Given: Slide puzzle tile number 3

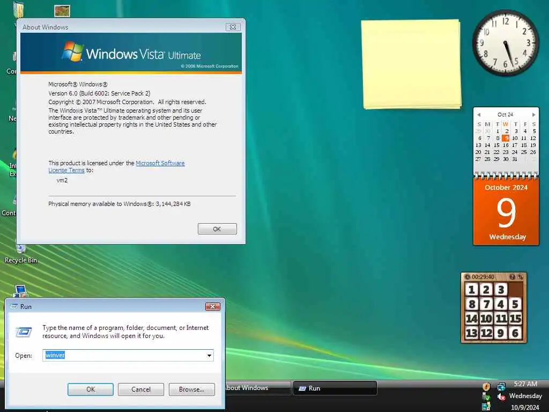Looking at the screenshot, I should pyautogui.click(x=501, y=290).
